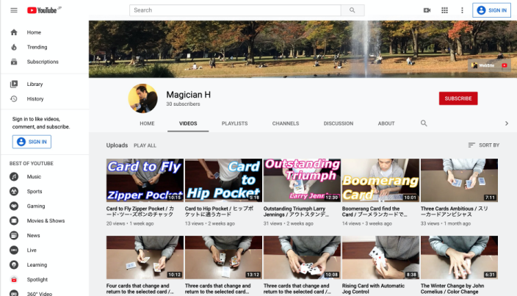Image resolution: width=517 pixels, height=296 pixels.
Task: Click the Magician H channel avatar
Action: click(x=142, y=98)
